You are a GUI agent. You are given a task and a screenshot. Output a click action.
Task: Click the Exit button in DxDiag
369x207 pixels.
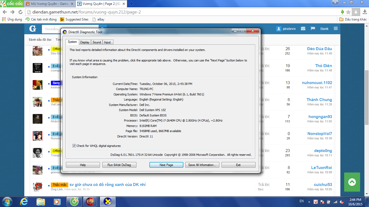pos(238,165)
